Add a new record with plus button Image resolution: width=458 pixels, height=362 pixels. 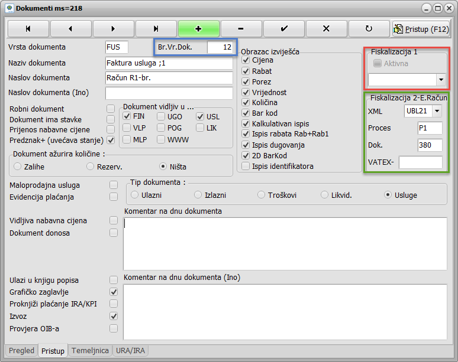(198, 28)
